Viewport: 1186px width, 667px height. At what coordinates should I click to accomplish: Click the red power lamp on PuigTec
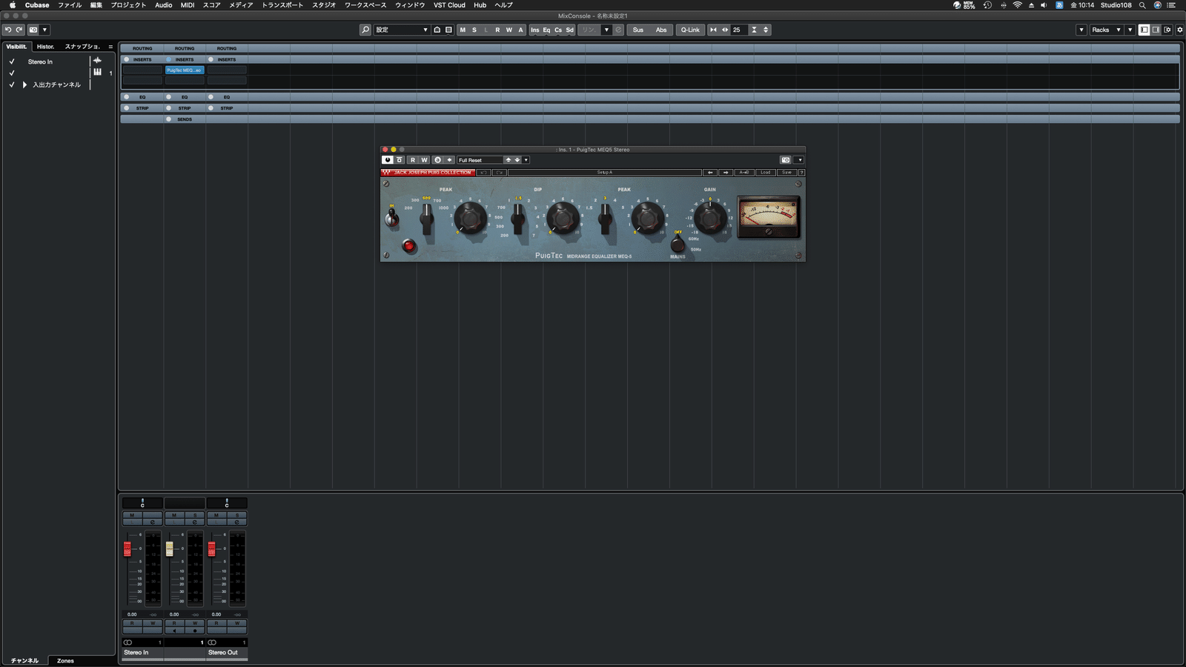pos(408,245)
